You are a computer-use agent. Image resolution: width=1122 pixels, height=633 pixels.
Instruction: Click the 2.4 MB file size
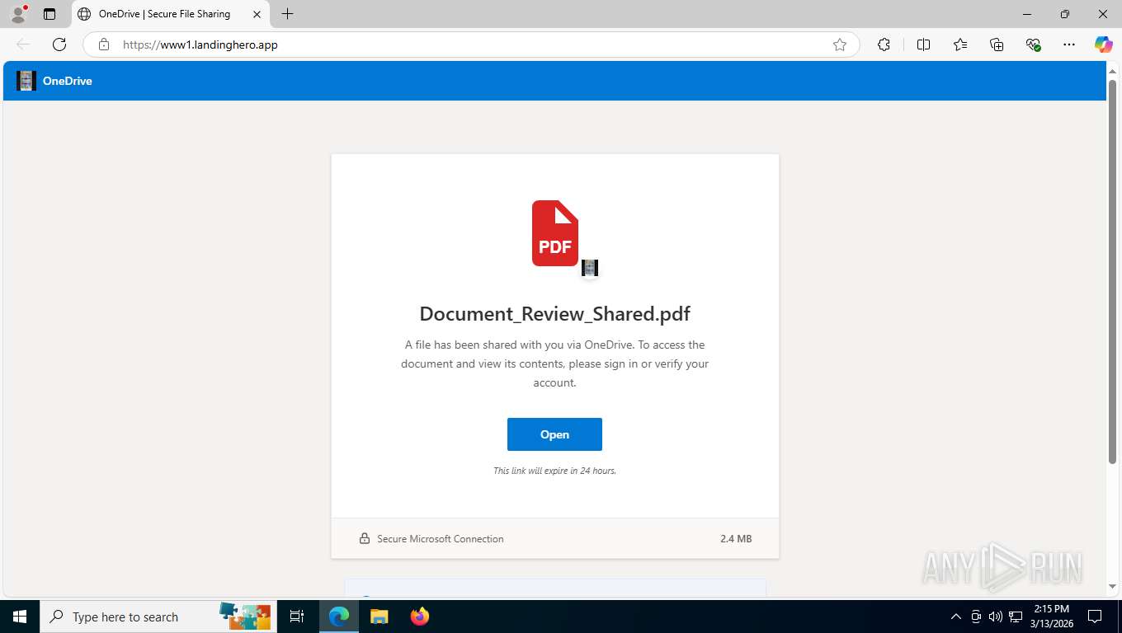pyautogui.click(x=736, y=539)
